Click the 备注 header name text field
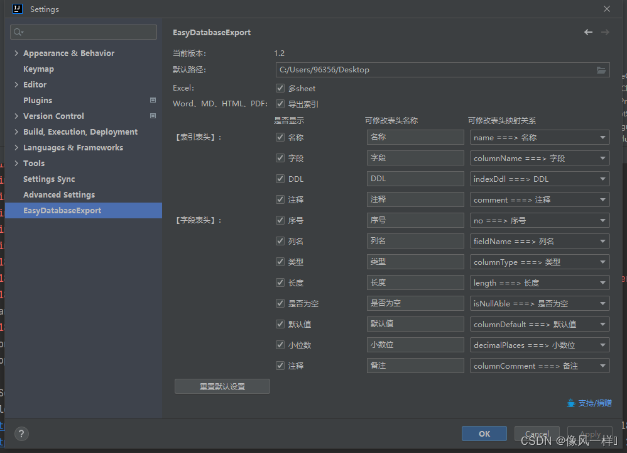This screenshot has height=453, width=627. pyautogui.click(x=415, y=366)
